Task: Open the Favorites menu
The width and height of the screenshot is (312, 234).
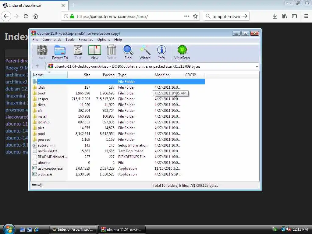Action: tap(86, 40)
